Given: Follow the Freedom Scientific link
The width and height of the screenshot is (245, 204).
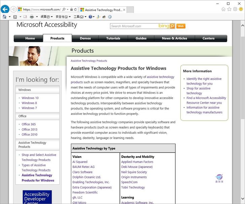Looking at the screenshot, I should tap(85, 193).
